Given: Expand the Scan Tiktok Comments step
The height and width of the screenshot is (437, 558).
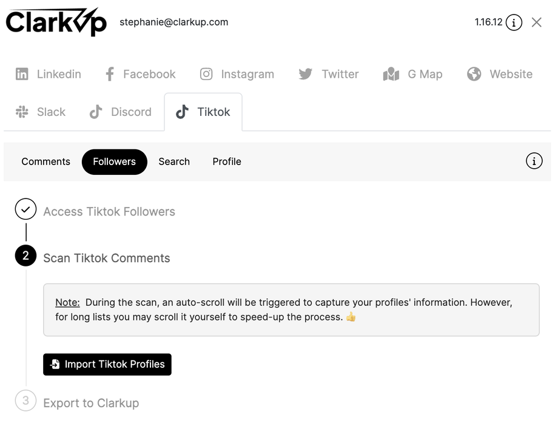Looking at the screenshot, I should click(107, 258).
